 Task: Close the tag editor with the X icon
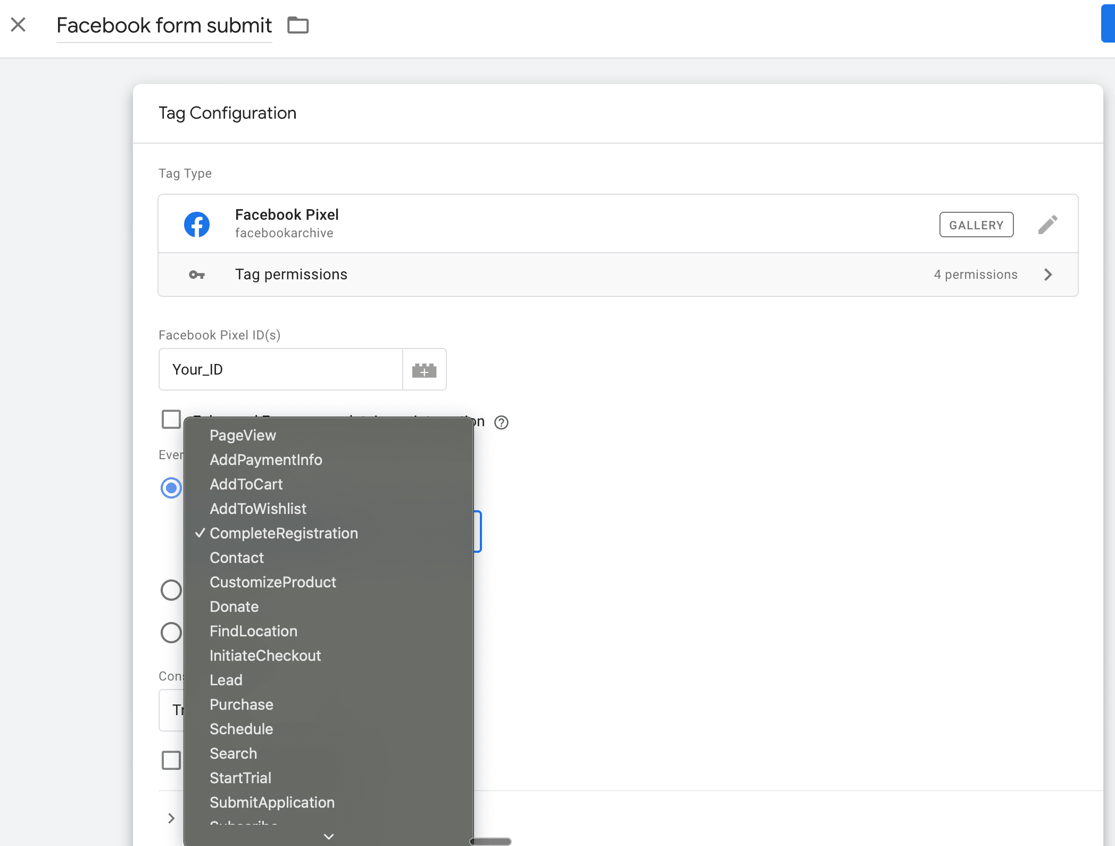pos(18,24)
